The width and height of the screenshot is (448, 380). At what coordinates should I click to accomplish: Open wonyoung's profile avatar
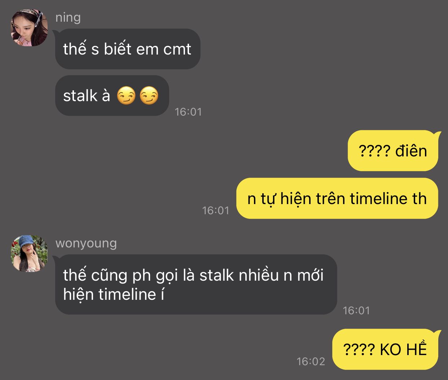(29, 254)
